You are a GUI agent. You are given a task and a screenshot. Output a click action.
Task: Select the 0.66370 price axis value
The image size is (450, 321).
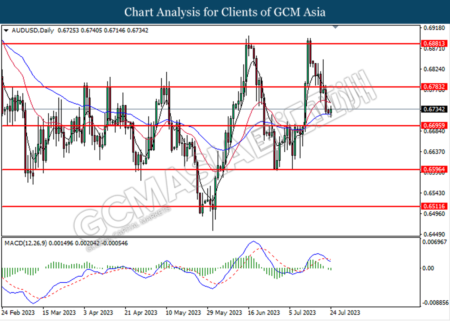(434, 152)
